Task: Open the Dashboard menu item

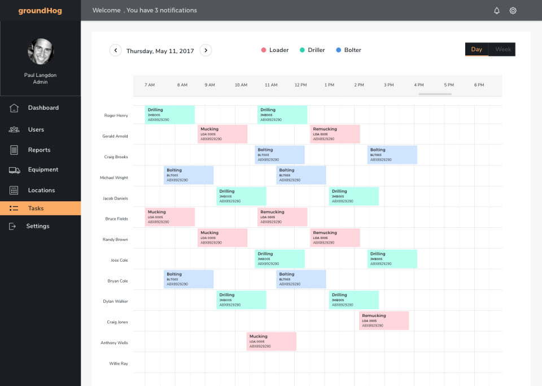Action: 41,108
